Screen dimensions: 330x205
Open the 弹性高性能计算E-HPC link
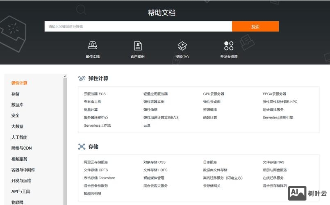coord(280,102)
